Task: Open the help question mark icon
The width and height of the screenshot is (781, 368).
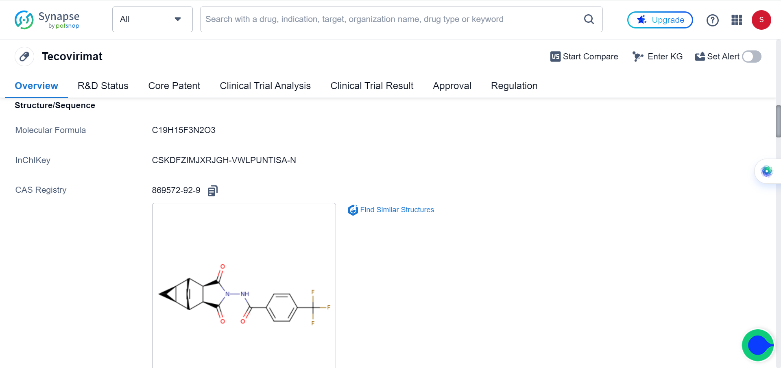Action: (x=712, y=20)
